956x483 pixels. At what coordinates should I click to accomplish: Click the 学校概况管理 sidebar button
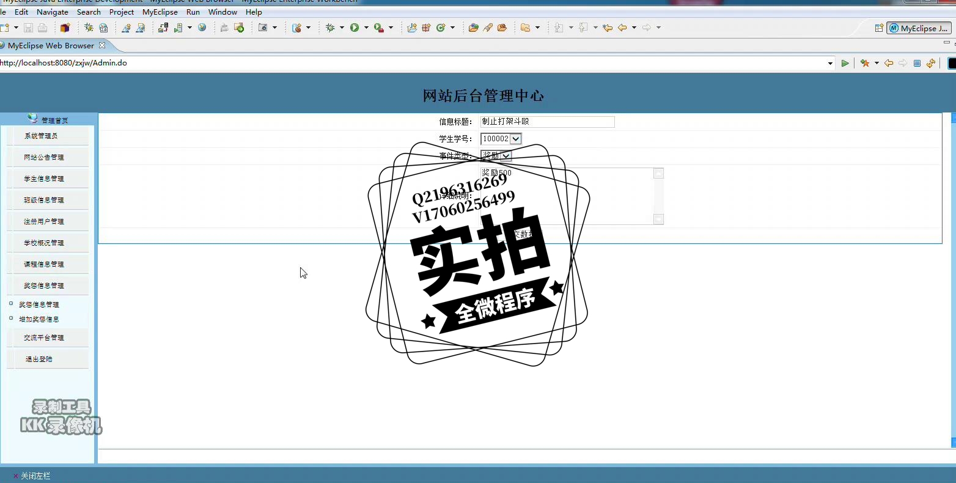coord(48,243)
